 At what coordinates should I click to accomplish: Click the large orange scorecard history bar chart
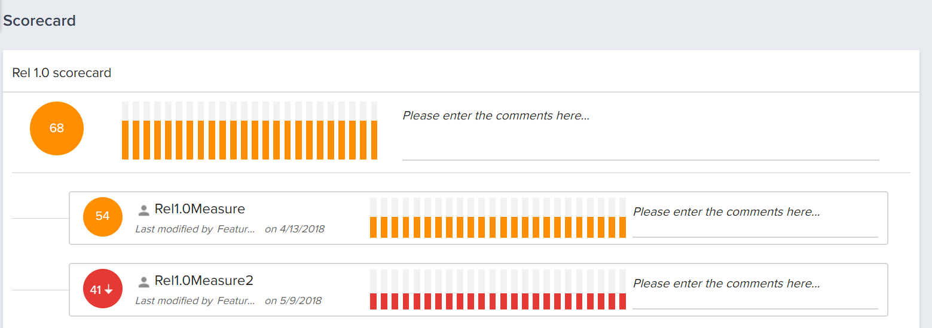coord(249,130)
